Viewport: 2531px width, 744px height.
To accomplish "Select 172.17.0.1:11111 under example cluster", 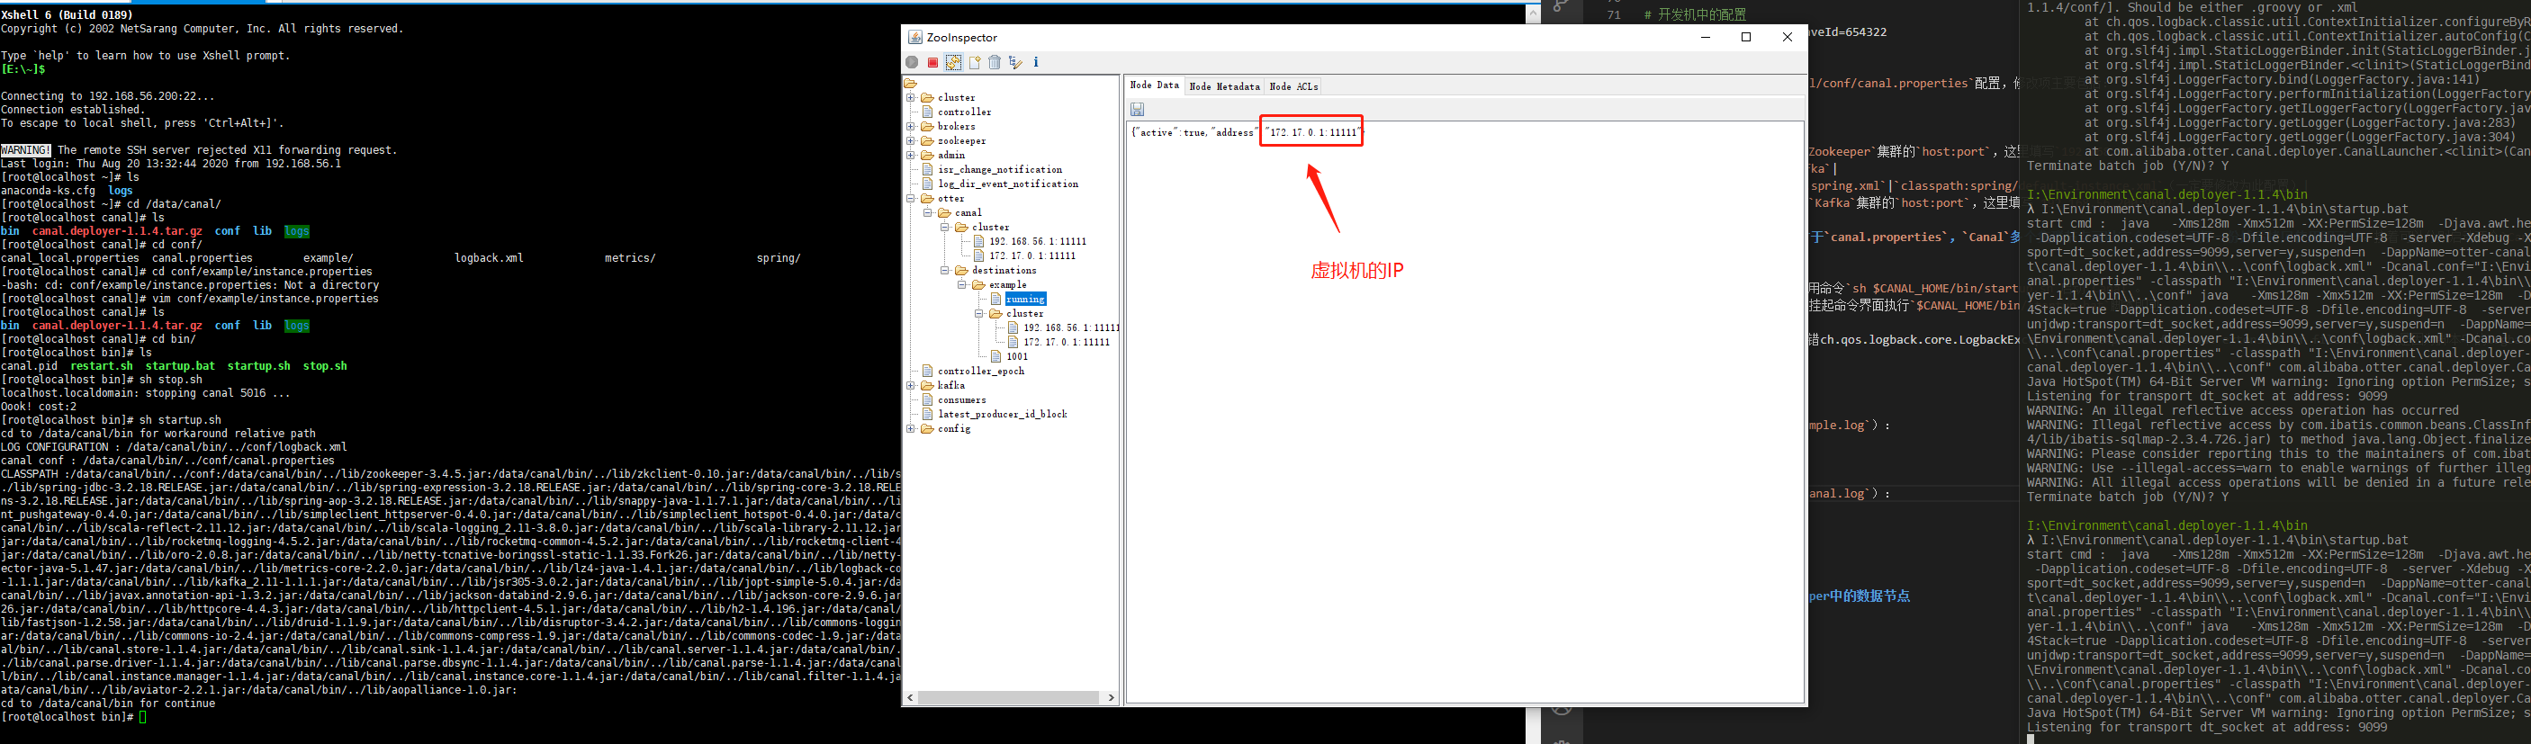I will tap(1066, 343).
